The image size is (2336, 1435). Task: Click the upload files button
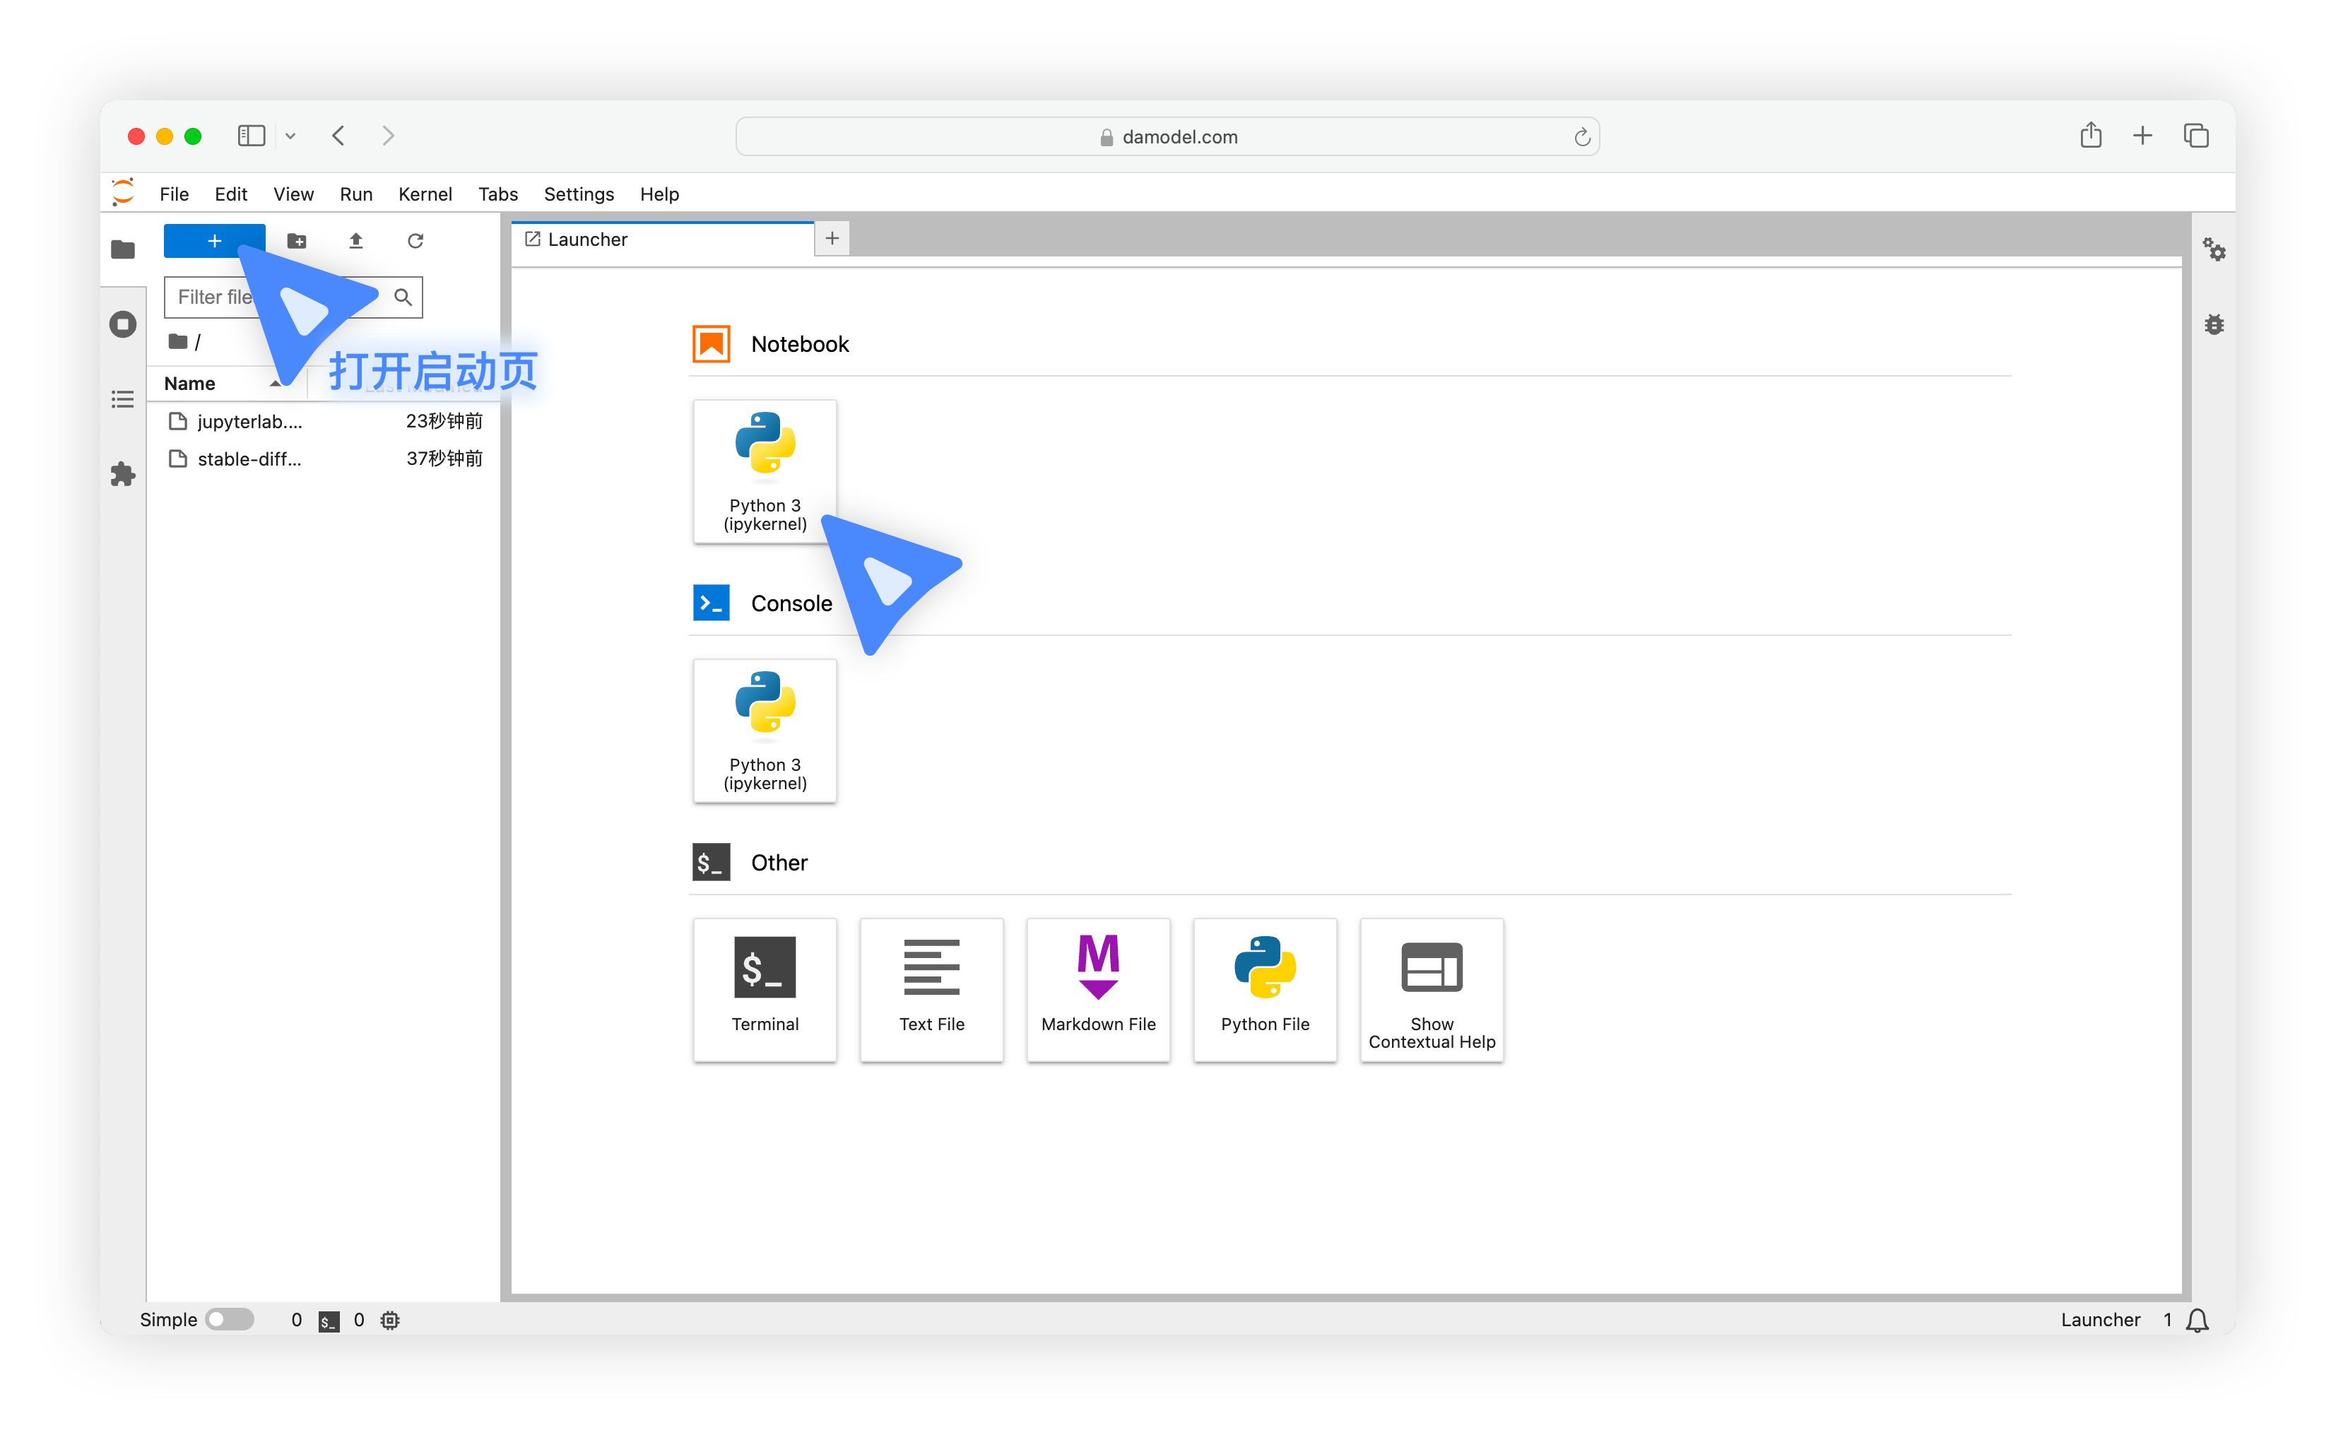[355, 240]
